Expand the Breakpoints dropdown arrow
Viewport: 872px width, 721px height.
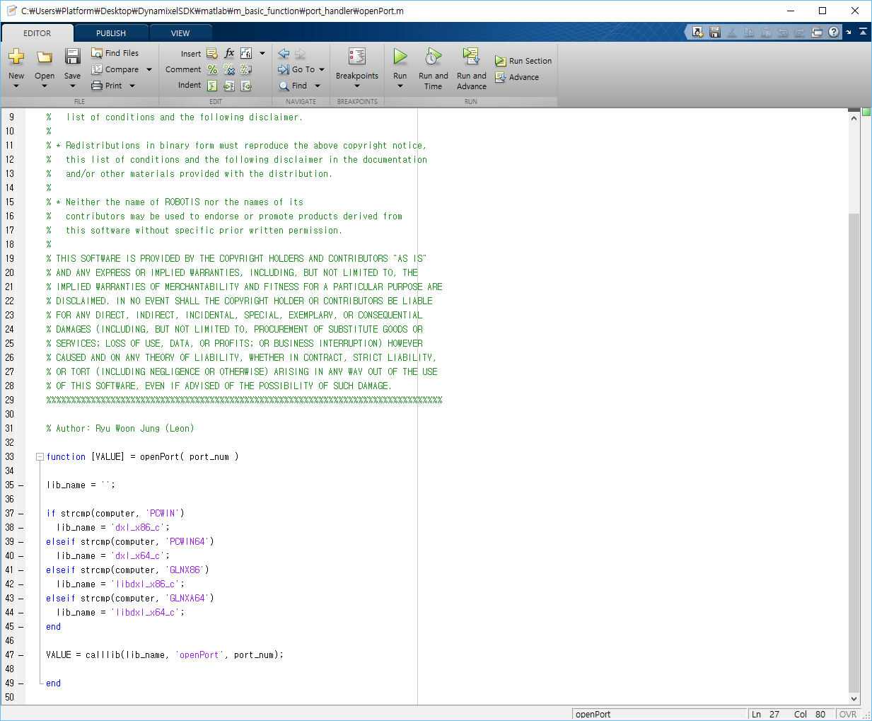tap(357, 86)
